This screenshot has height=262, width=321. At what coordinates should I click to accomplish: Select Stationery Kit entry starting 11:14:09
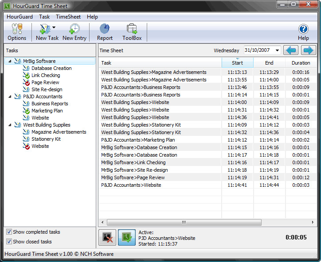pos(207,125)
